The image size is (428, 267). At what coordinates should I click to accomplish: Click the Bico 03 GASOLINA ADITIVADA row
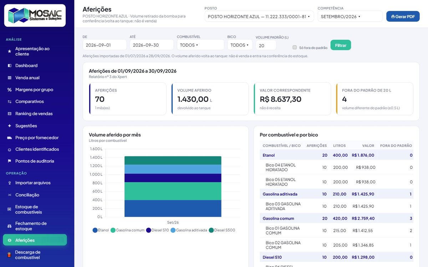336,206
